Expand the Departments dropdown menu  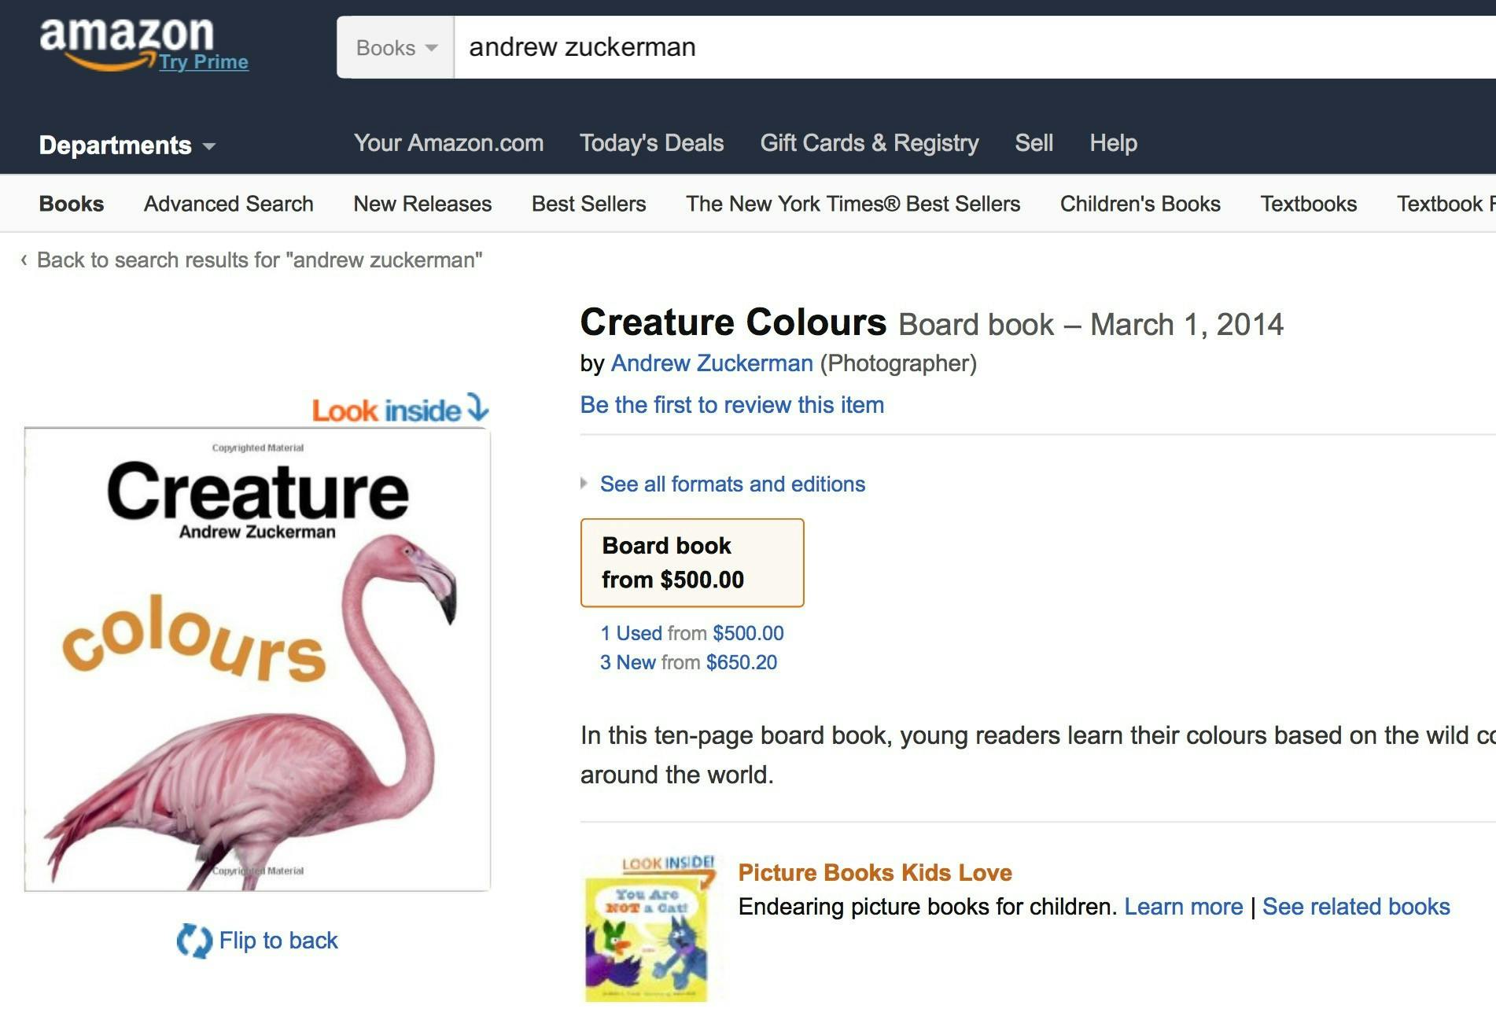point(127,145)
